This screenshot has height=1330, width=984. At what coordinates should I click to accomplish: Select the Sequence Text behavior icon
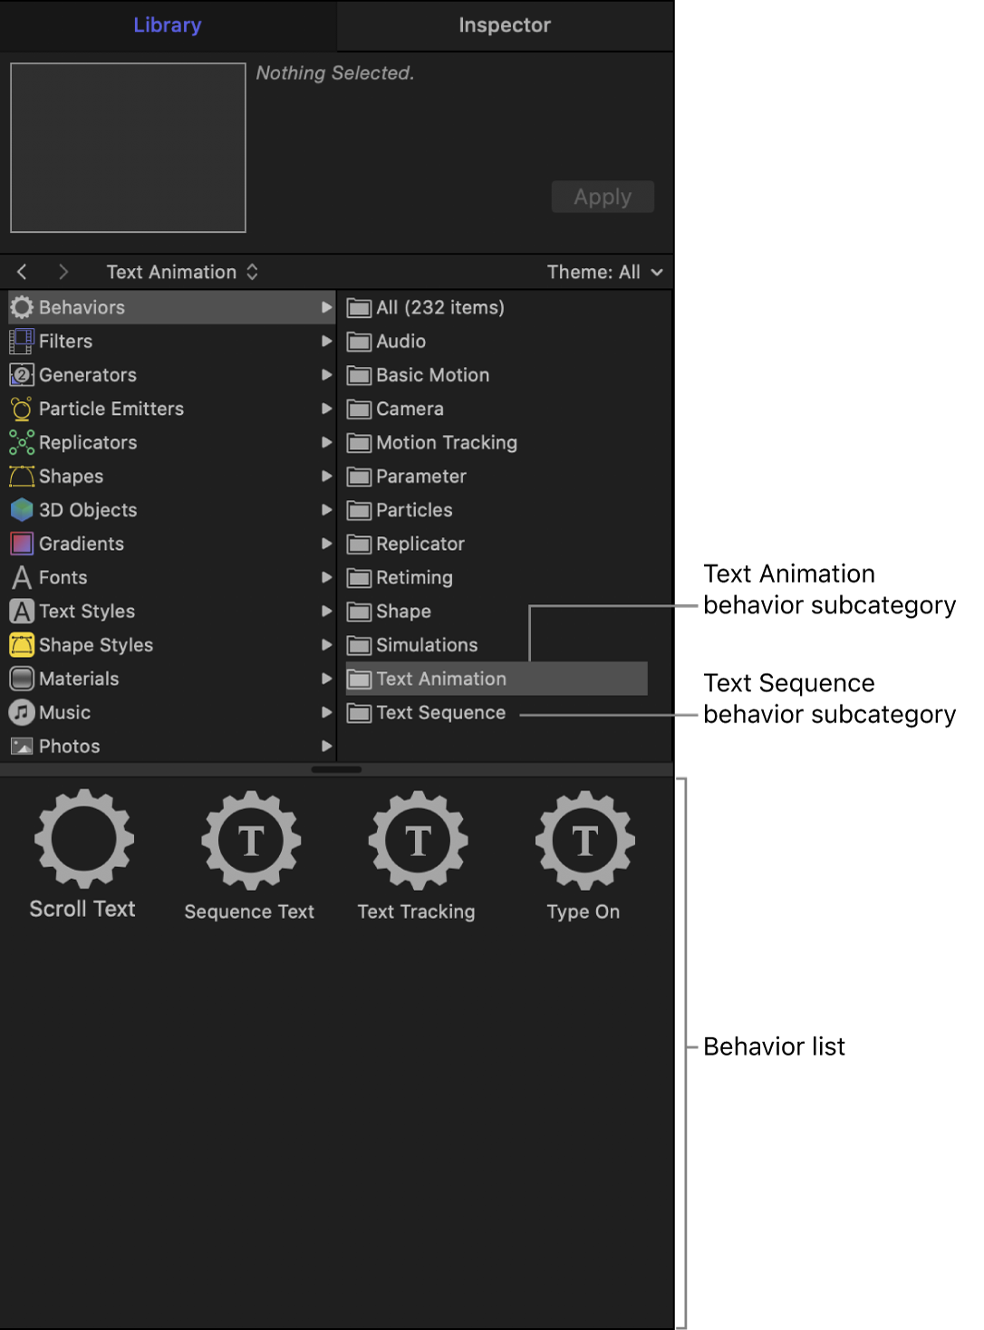(250, 839)
